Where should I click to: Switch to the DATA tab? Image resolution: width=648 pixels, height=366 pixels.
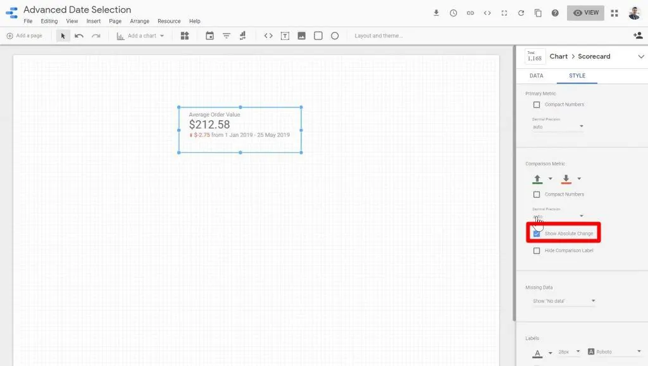click(x=535, y=75)
